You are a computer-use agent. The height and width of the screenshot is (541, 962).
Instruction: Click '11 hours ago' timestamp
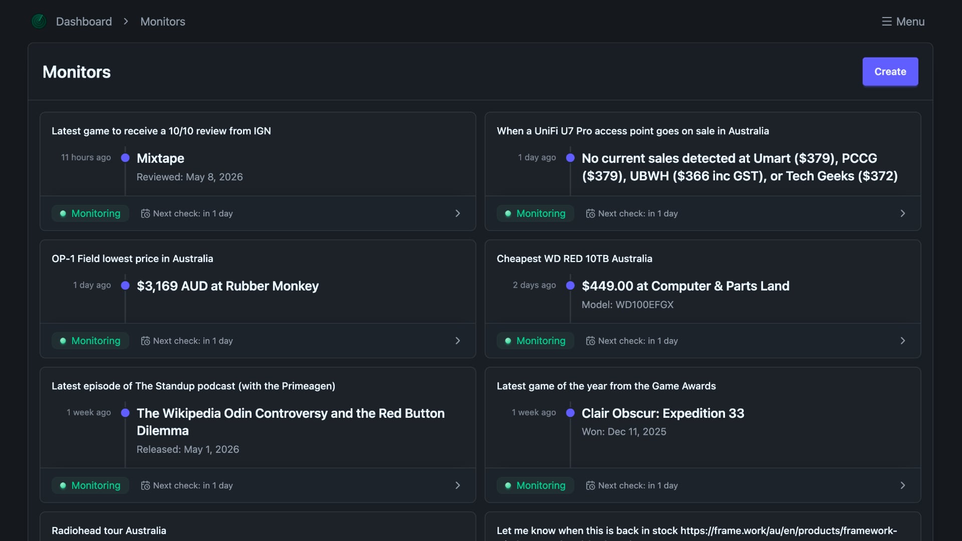point(86,157)
